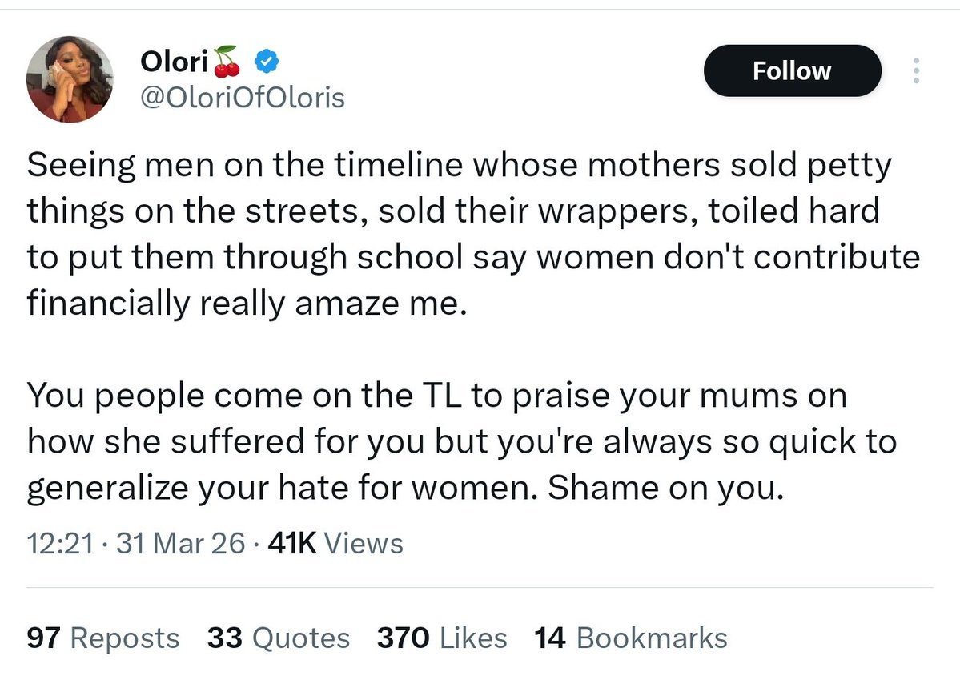Click the 14 Bookmarks count
The height and width of the screenshot is (700, 960).
[x=631, y=638]
